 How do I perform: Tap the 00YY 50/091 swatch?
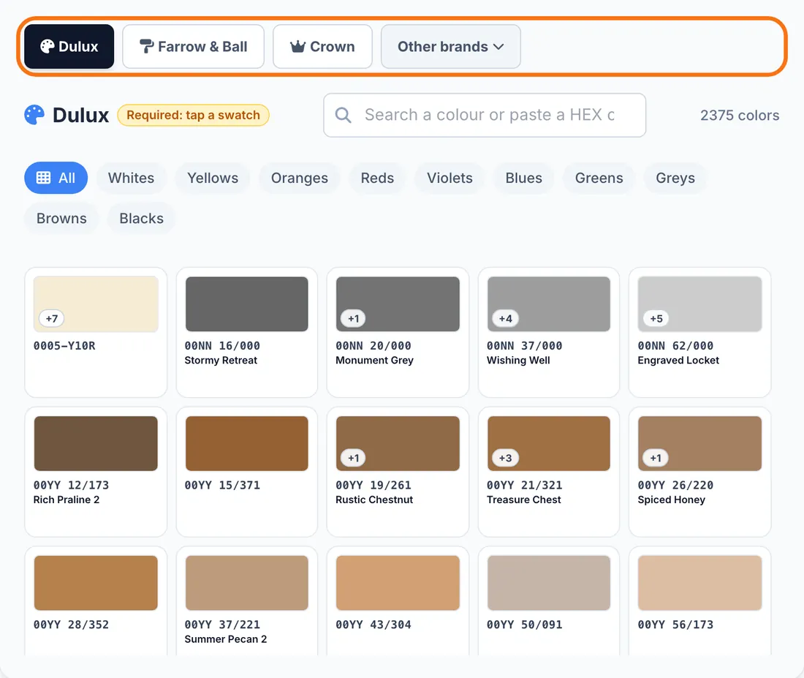[x=549, y=582]
